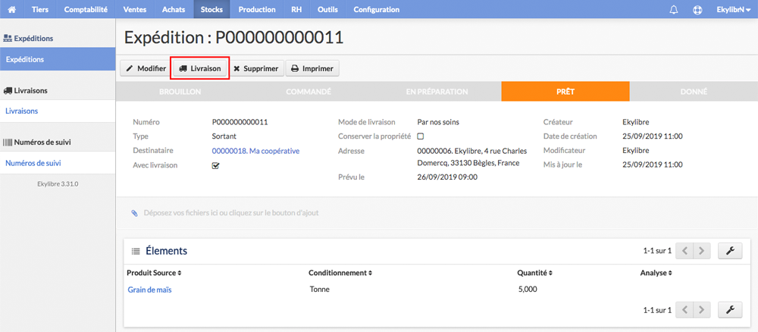This screenshot has width=758, height=332.
Task: Click the top wrench settings icon in Élements
Action: [730, 251]
